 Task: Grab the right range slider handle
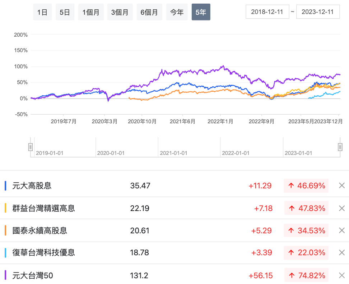340,147
